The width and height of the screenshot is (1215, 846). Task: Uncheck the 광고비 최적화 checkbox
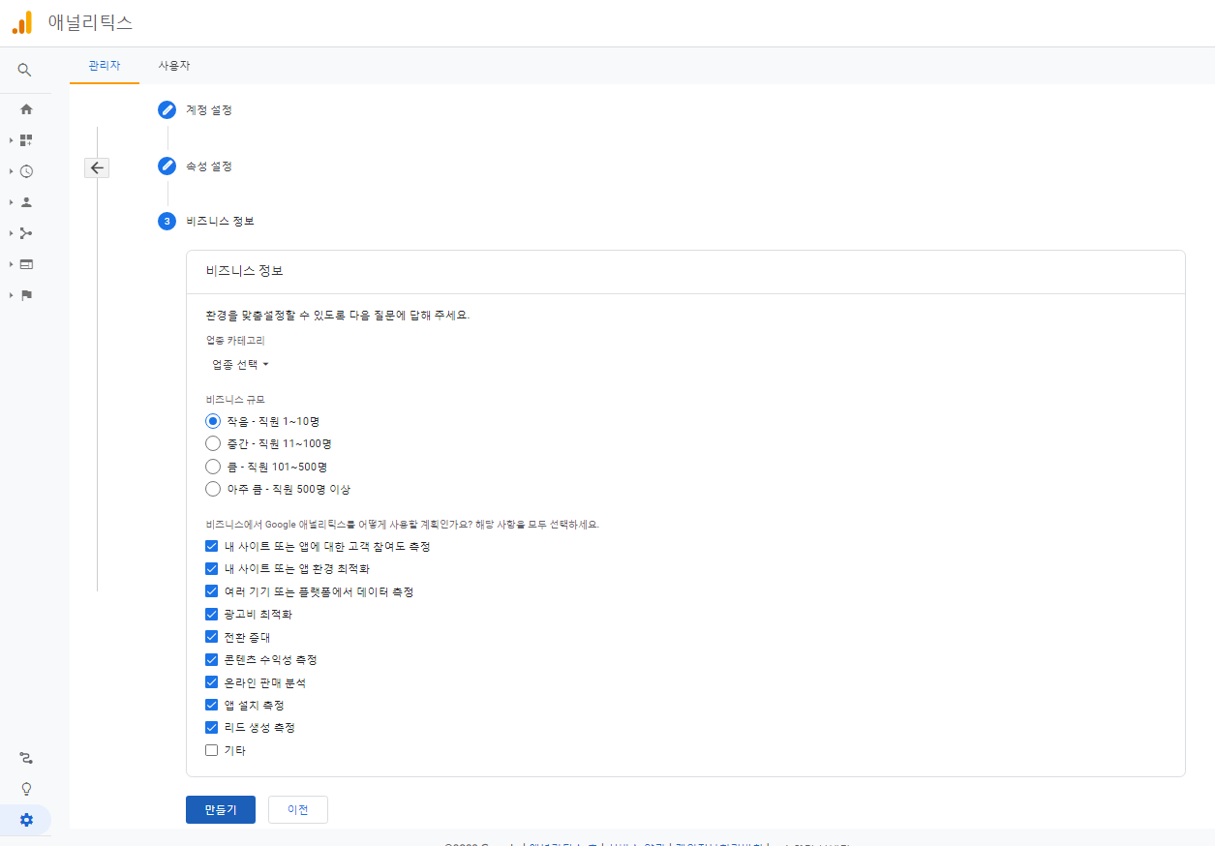[x=211, y=614]
